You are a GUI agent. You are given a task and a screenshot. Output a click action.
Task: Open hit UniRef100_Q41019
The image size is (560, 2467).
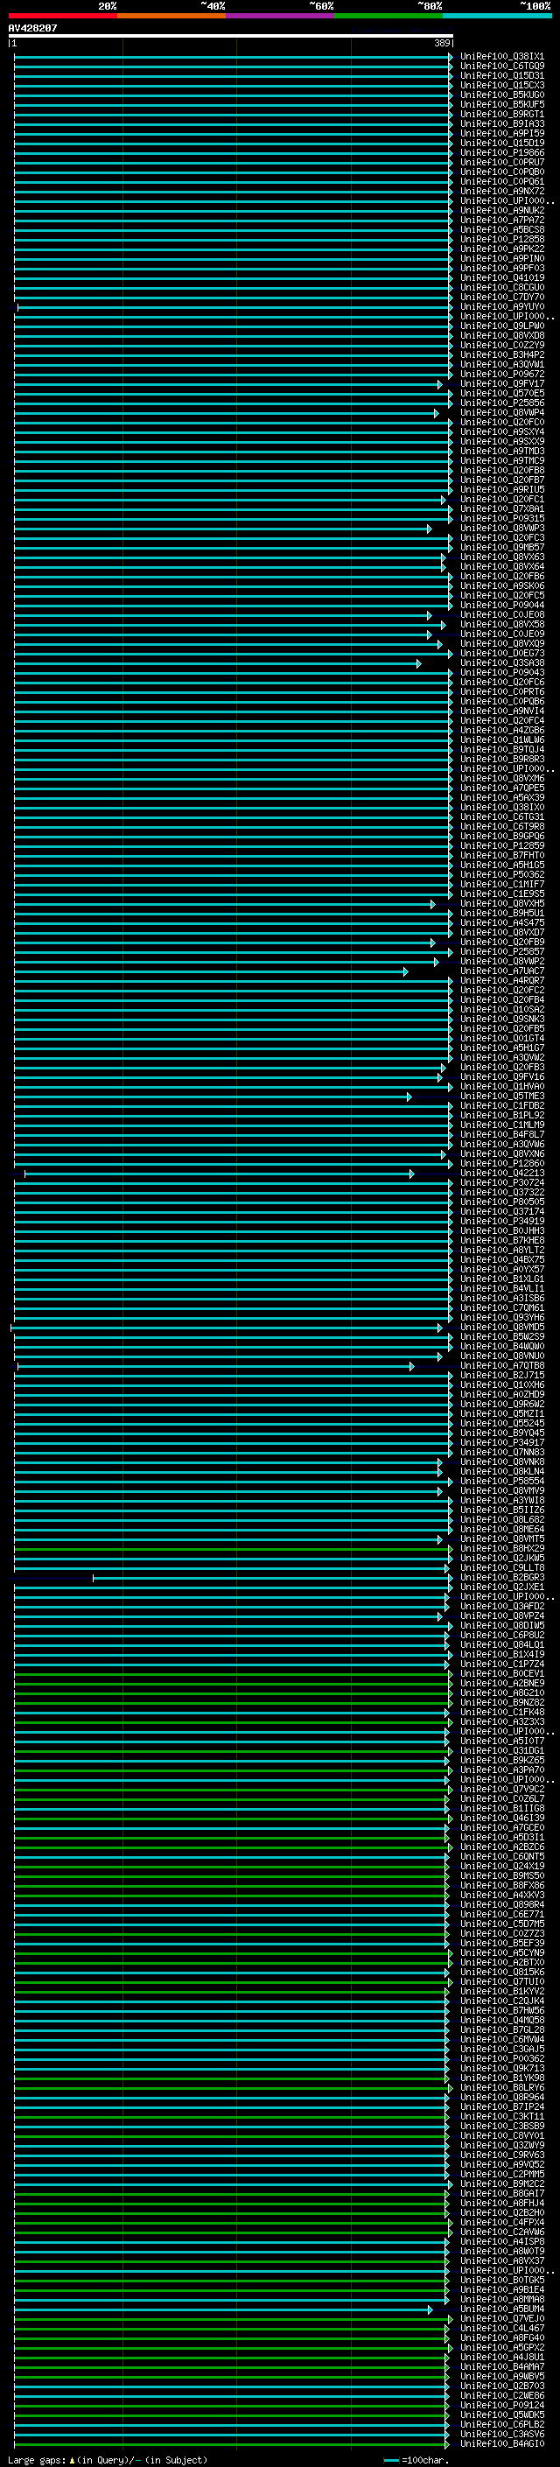(501, 277)
